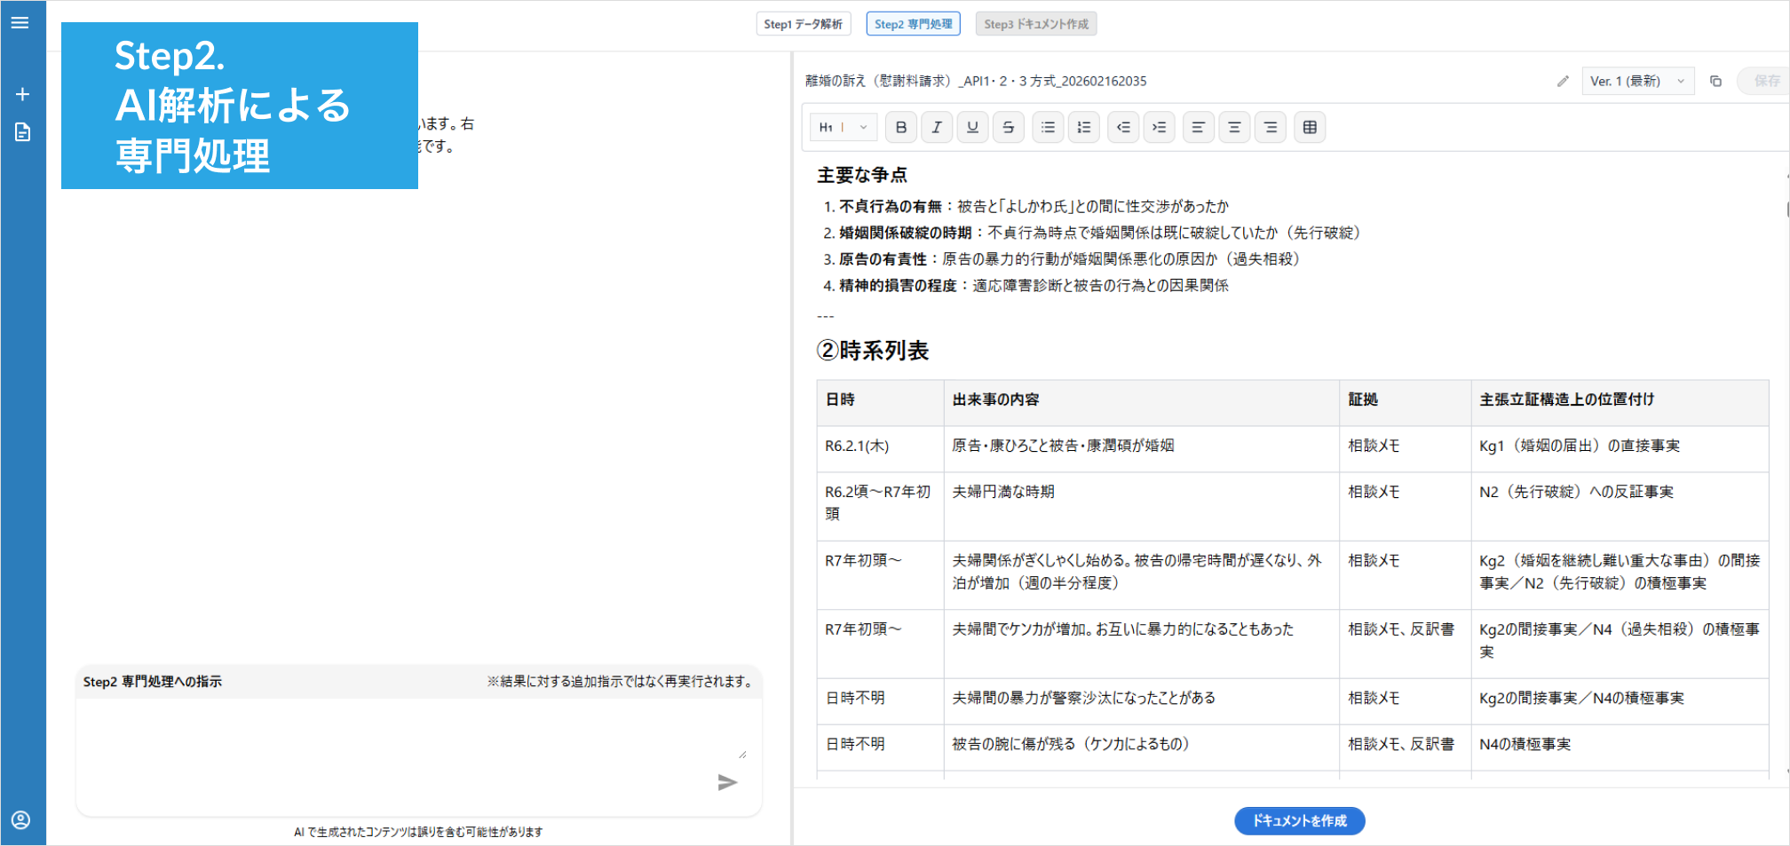Click the plus icon to add new
This screenshot has width=1790, height=846.
coord(22,94)
